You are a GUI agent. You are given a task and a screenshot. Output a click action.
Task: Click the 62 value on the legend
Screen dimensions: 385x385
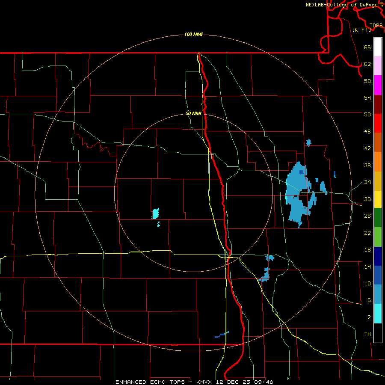367,64
